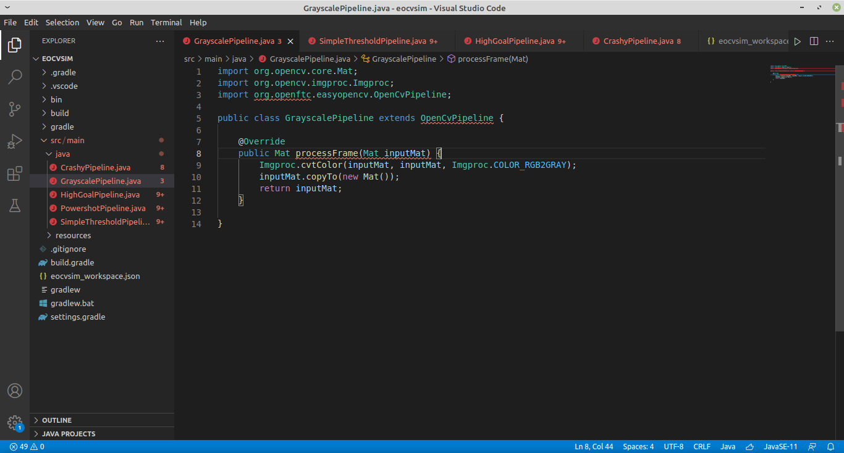Click the code minimap preview

click(802, 73)
